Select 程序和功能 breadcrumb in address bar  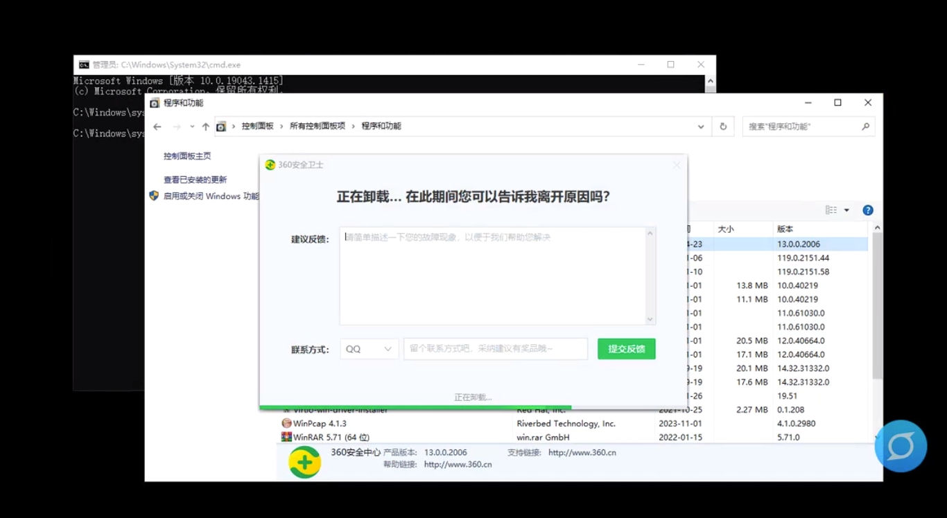[x=381, y=126]
